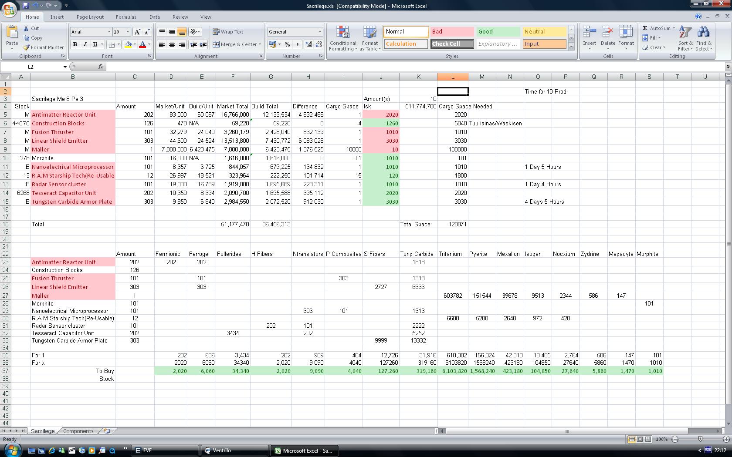The height and width of the screenshot is (457, 732).
Task: Apply the Neutral cell style
Action: point(544,32)
